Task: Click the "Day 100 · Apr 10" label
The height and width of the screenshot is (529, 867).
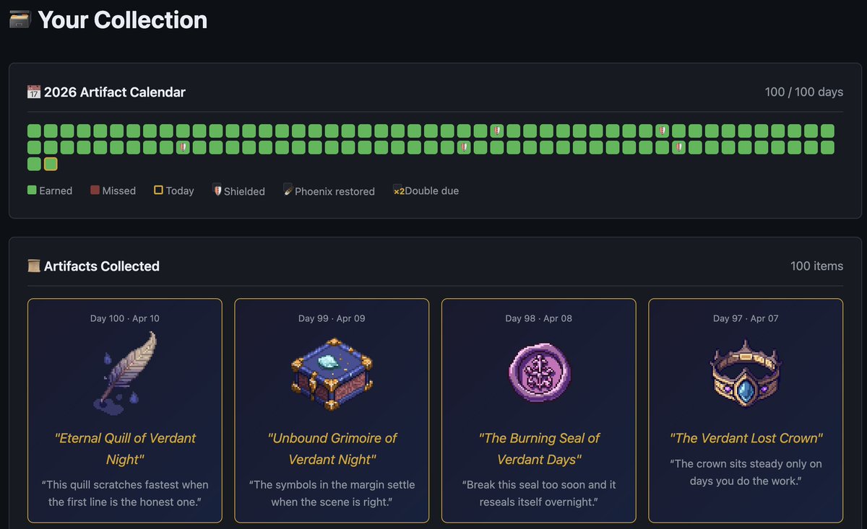Action: tap(125, 318)
